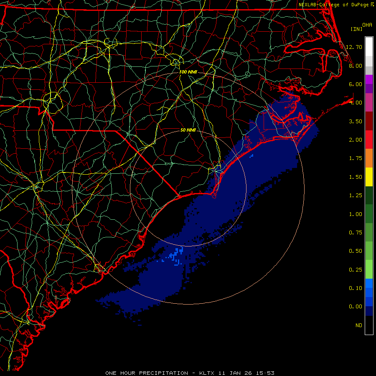376x376 pixels.
Task: Click the yellow 1.50 inch legend swatch
Action: point(369,177)
